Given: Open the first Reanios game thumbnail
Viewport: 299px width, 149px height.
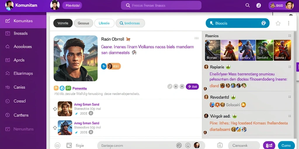Looking at the screenshot, I should coord(213,50).
